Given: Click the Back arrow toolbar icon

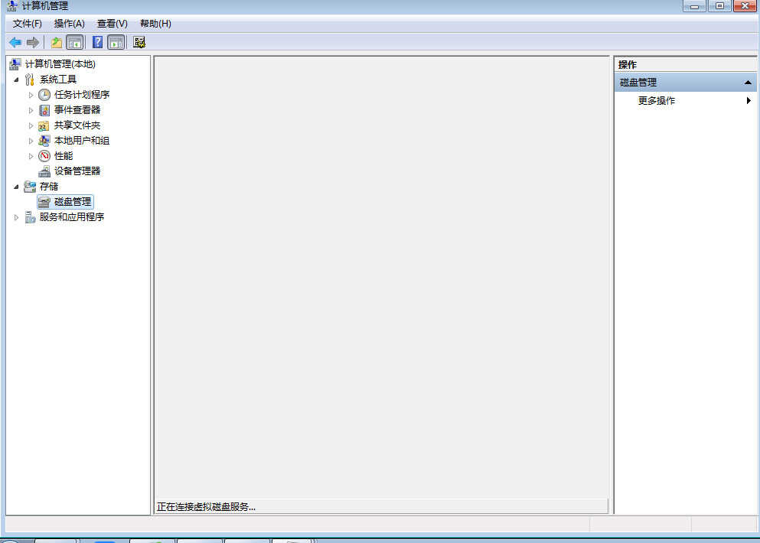Looking at the screenshot, I should click(x=15, y=43).
